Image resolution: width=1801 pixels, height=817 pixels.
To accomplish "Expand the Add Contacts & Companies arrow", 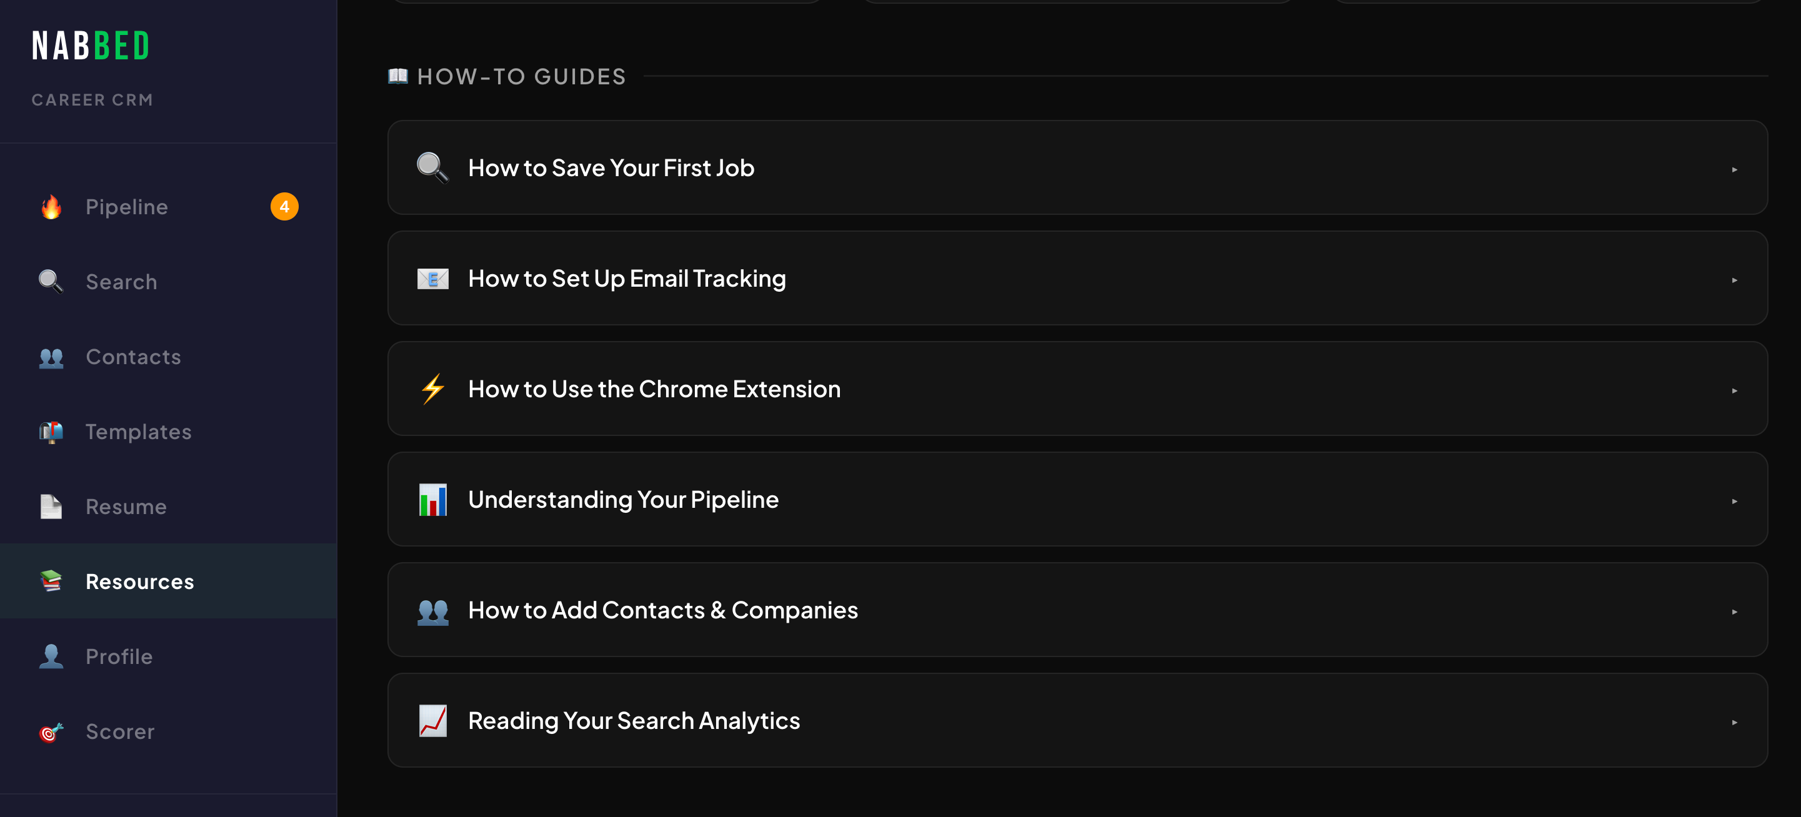I will 1735,612.
